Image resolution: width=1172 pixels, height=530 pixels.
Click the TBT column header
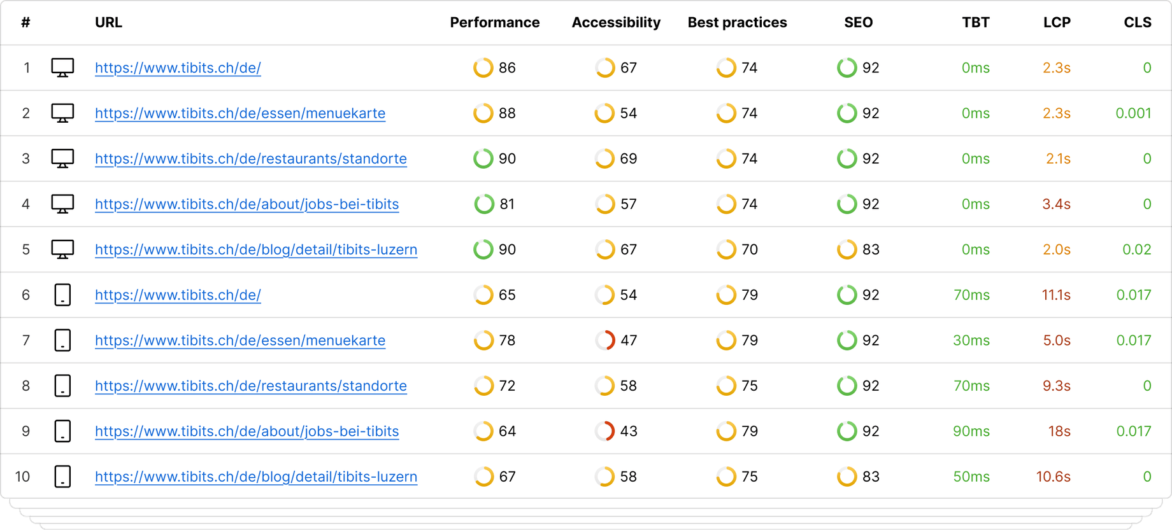(975, 22)
